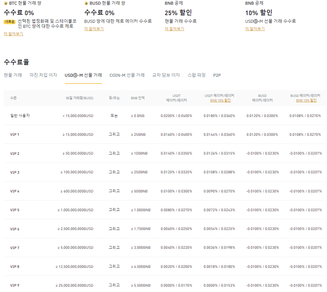Switch to the 마진 차입 이자 tab

point(43,75)
